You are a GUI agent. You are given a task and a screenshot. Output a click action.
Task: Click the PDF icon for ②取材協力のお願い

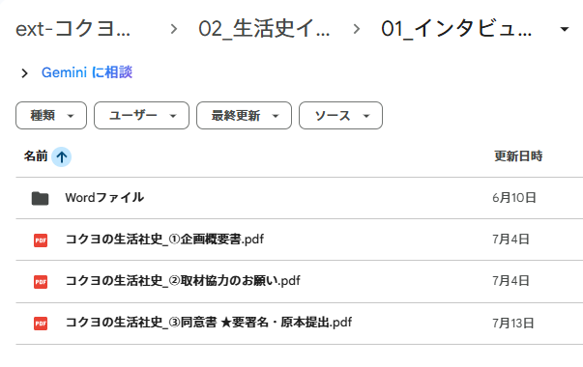(41, 282)
